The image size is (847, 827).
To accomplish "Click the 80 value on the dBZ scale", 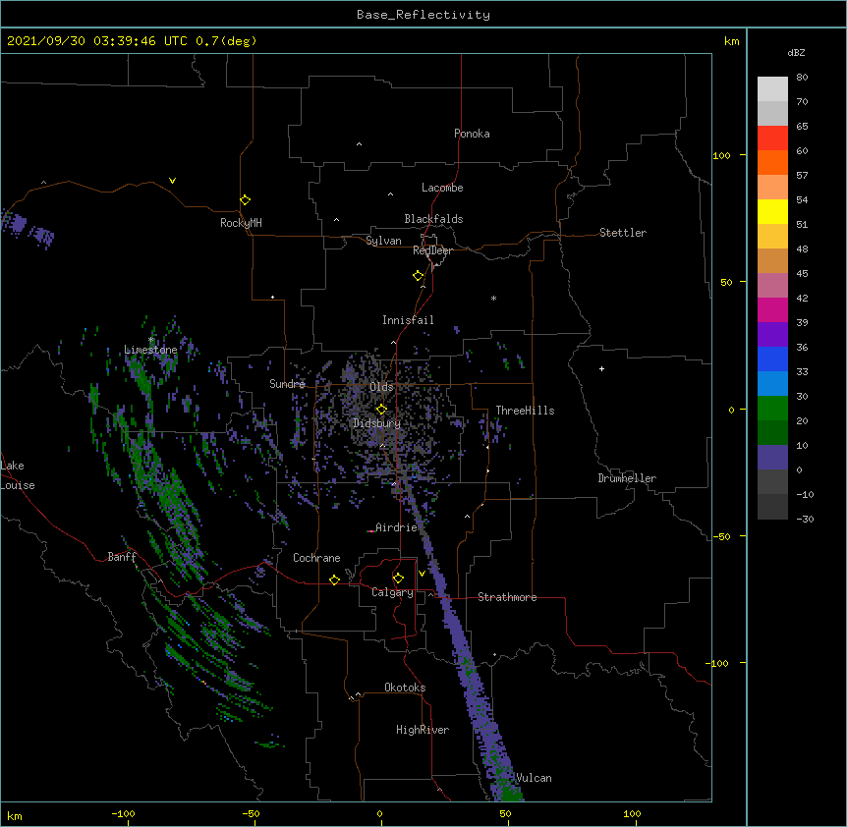I will pyautogui.click(x=802, y=78).
